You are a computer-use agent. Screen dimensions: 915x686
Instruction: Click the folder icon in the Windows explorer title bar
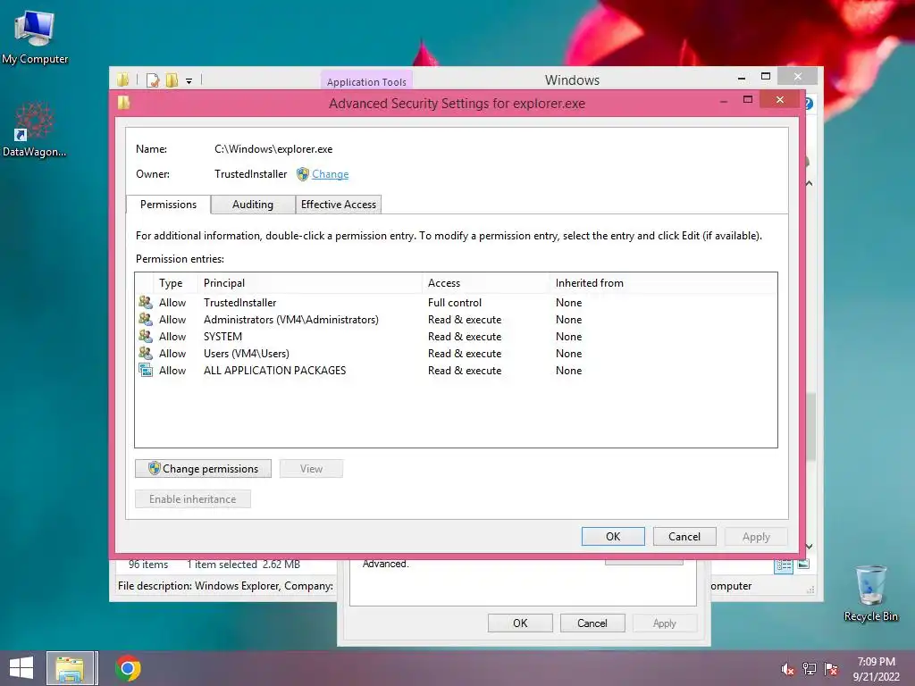coord(122,79)
